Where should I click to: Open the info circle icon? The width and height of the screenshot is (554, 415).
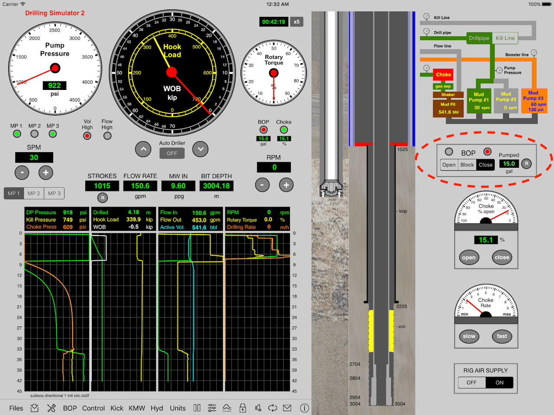point(304,408)
